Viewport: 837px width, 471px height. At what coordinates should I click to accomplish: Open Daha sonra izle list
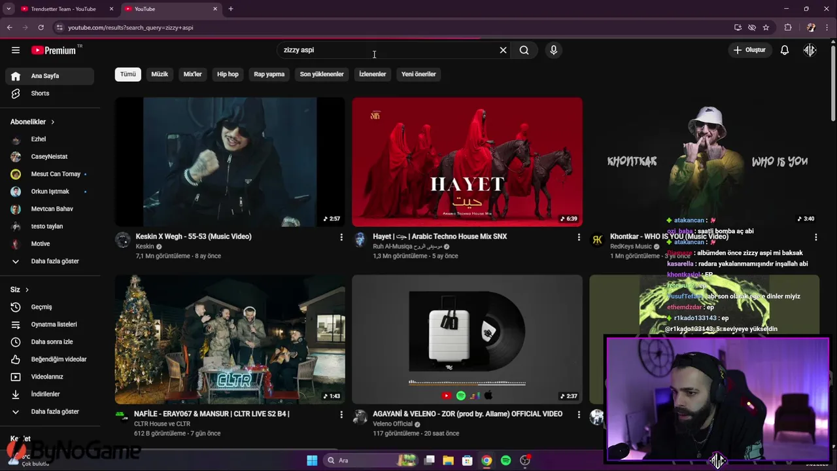click(x=50, y=341)
